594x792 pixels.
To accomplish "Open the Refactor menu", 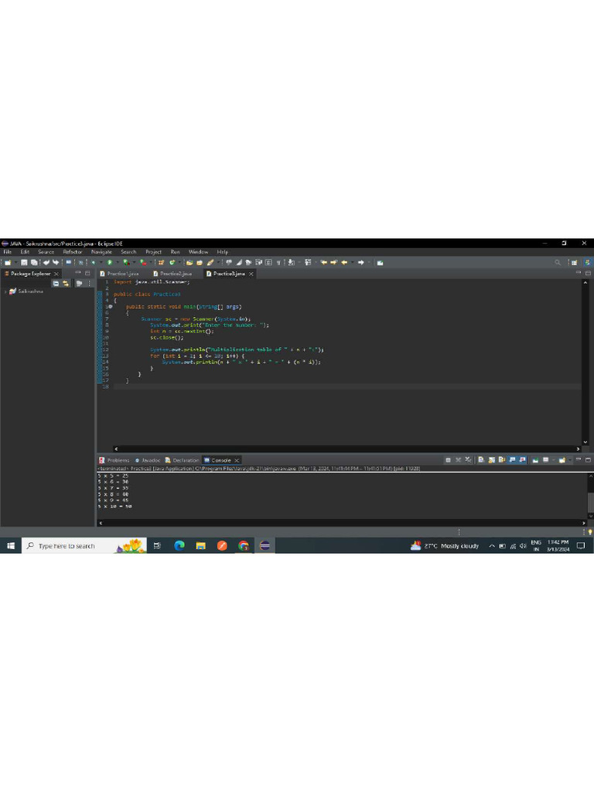I will (73, 252).
